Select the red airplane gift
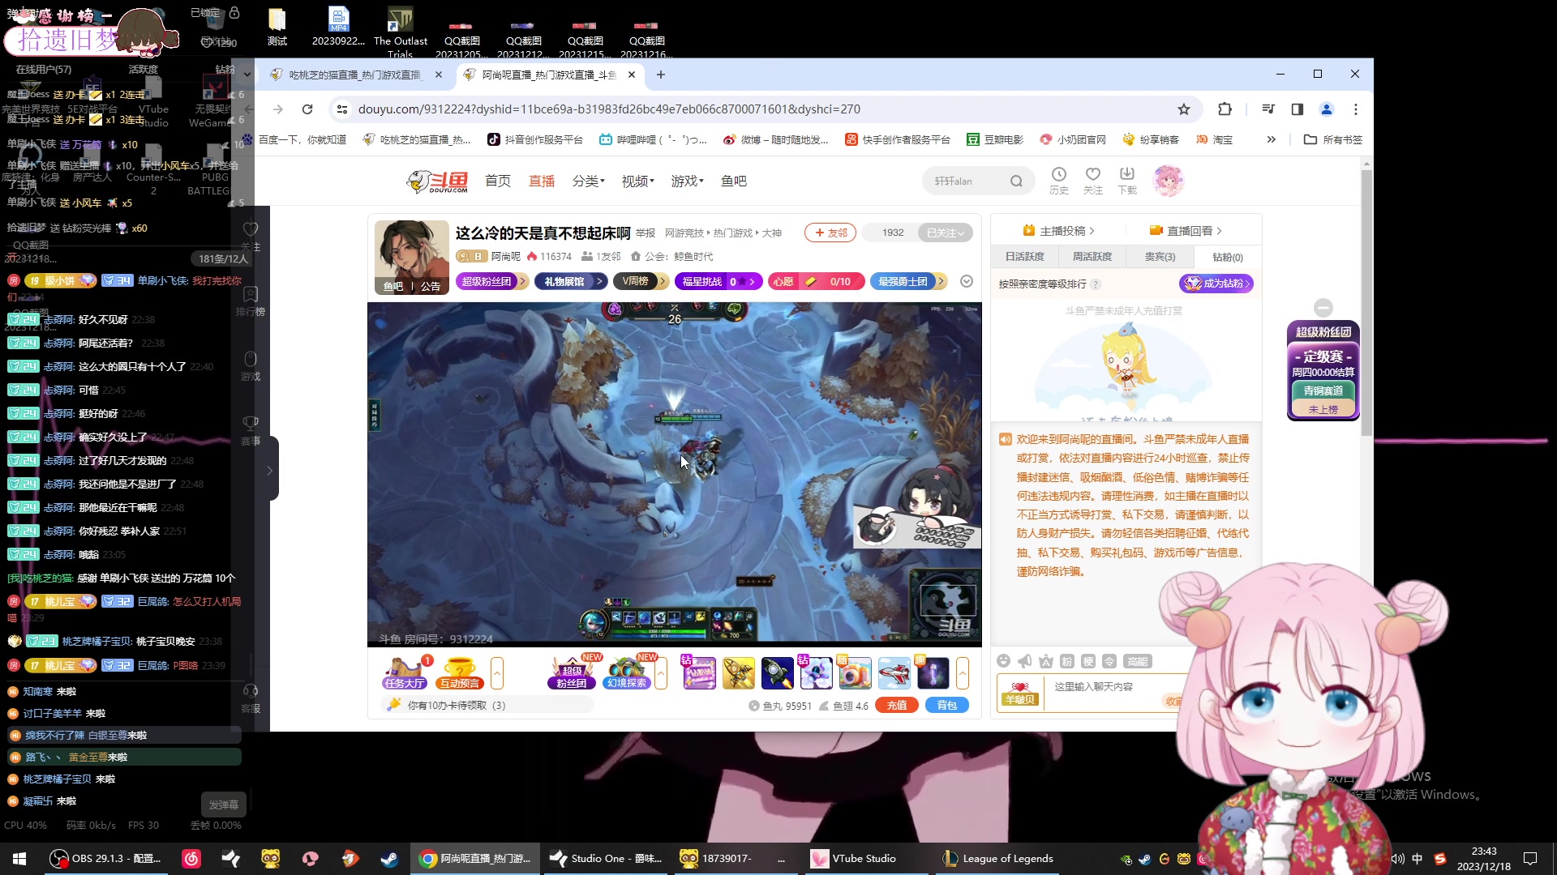This screenshot has width=1557, height=875. coord(894,673)
